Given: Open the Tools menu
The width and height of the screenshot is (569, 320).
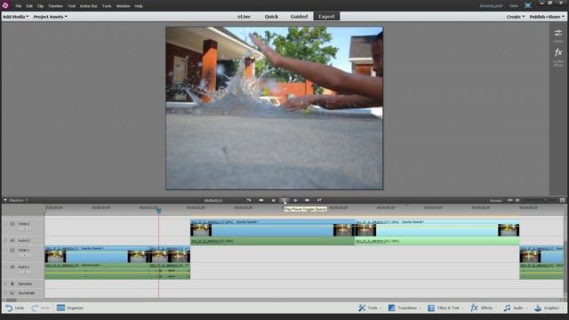Looking at the screenshot, I should pyautogui.click(x=107, y=6).
